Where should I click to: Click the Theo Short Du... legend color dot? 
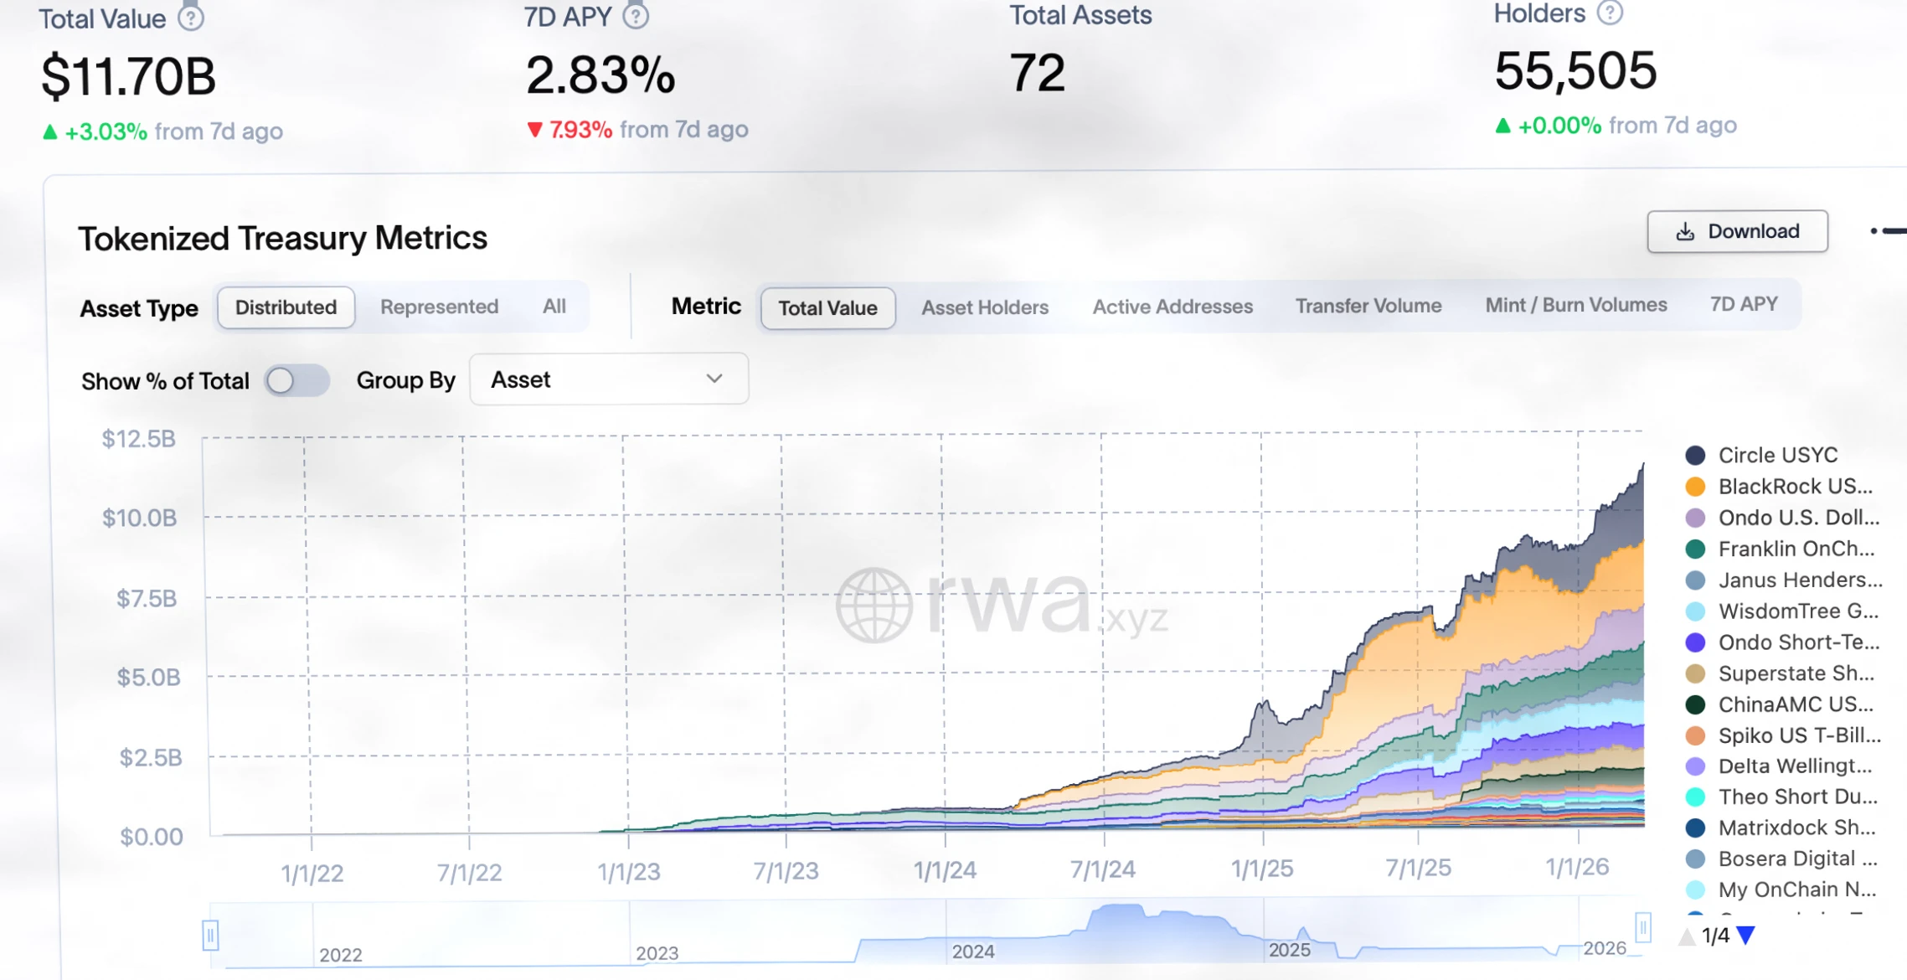(1695, 797)
